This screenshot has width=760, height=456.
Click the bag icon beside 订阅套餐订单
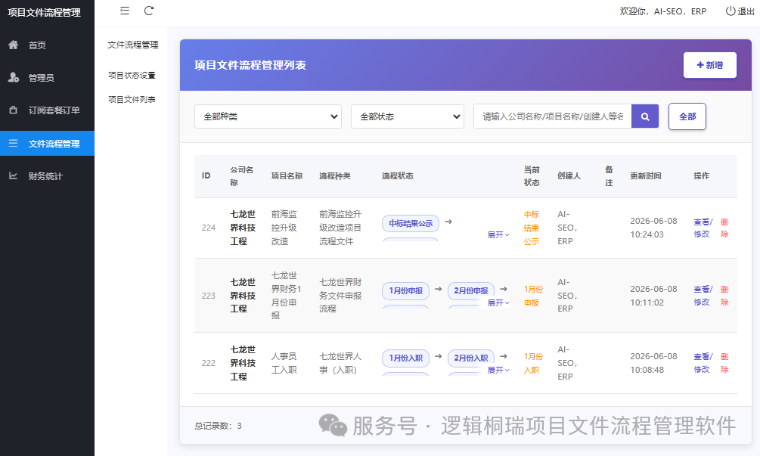coord(13,110)
